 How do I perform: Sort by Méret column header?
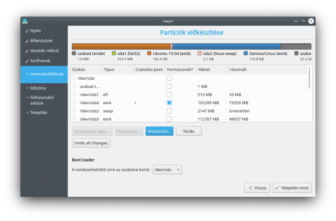click(x=212, y=69)
